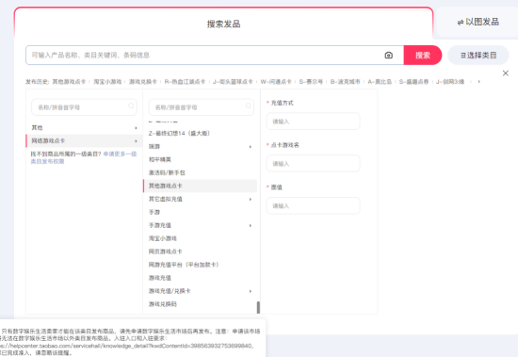This screenshot has height=357, width=518.
Task: Expand the 其它虚拟充值 subcategory arrow
Action: 251,200
